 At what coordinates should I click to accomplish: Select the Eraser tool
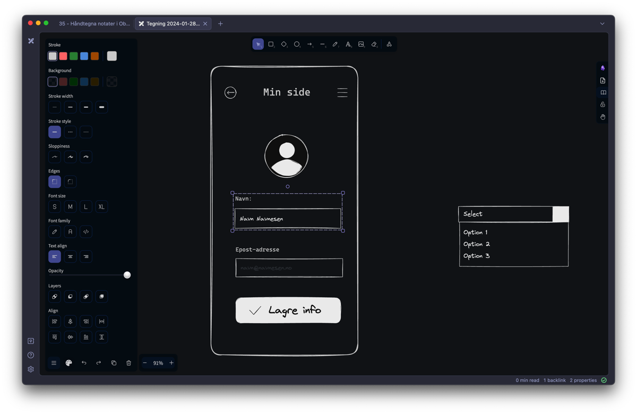pos(374,45)
